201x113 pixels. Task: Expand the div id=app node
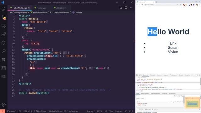tap(139, 86)
